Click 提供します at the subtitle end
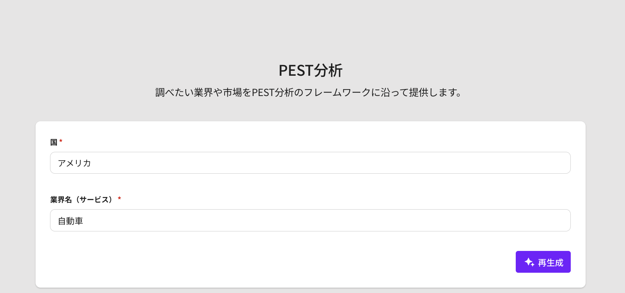 tap(434, 93)
